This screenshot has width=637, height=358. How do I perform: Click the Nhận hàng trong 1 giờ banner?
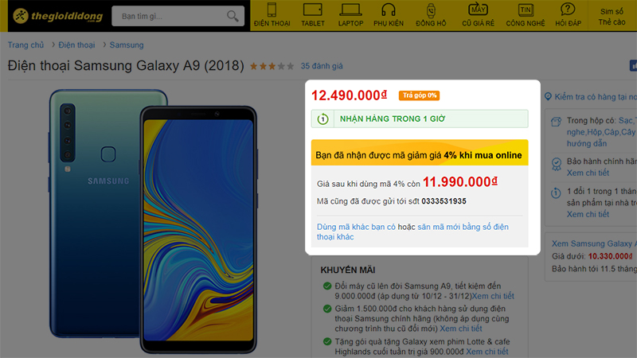(420, 119)
